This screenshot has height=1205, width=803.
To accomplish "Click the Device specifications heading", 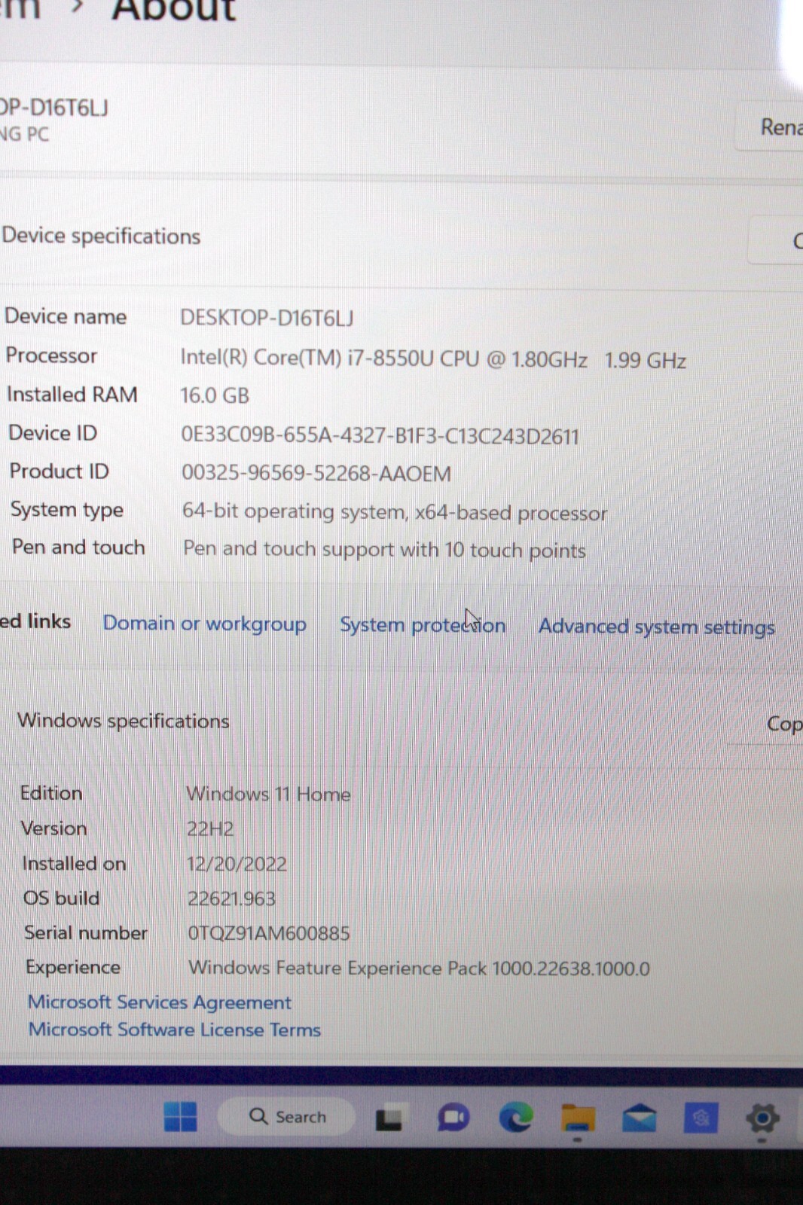I will point(101,236).
